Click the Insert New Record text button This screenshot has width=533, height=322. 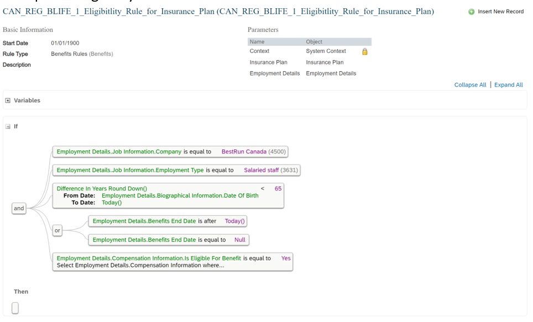click(501, 12)
